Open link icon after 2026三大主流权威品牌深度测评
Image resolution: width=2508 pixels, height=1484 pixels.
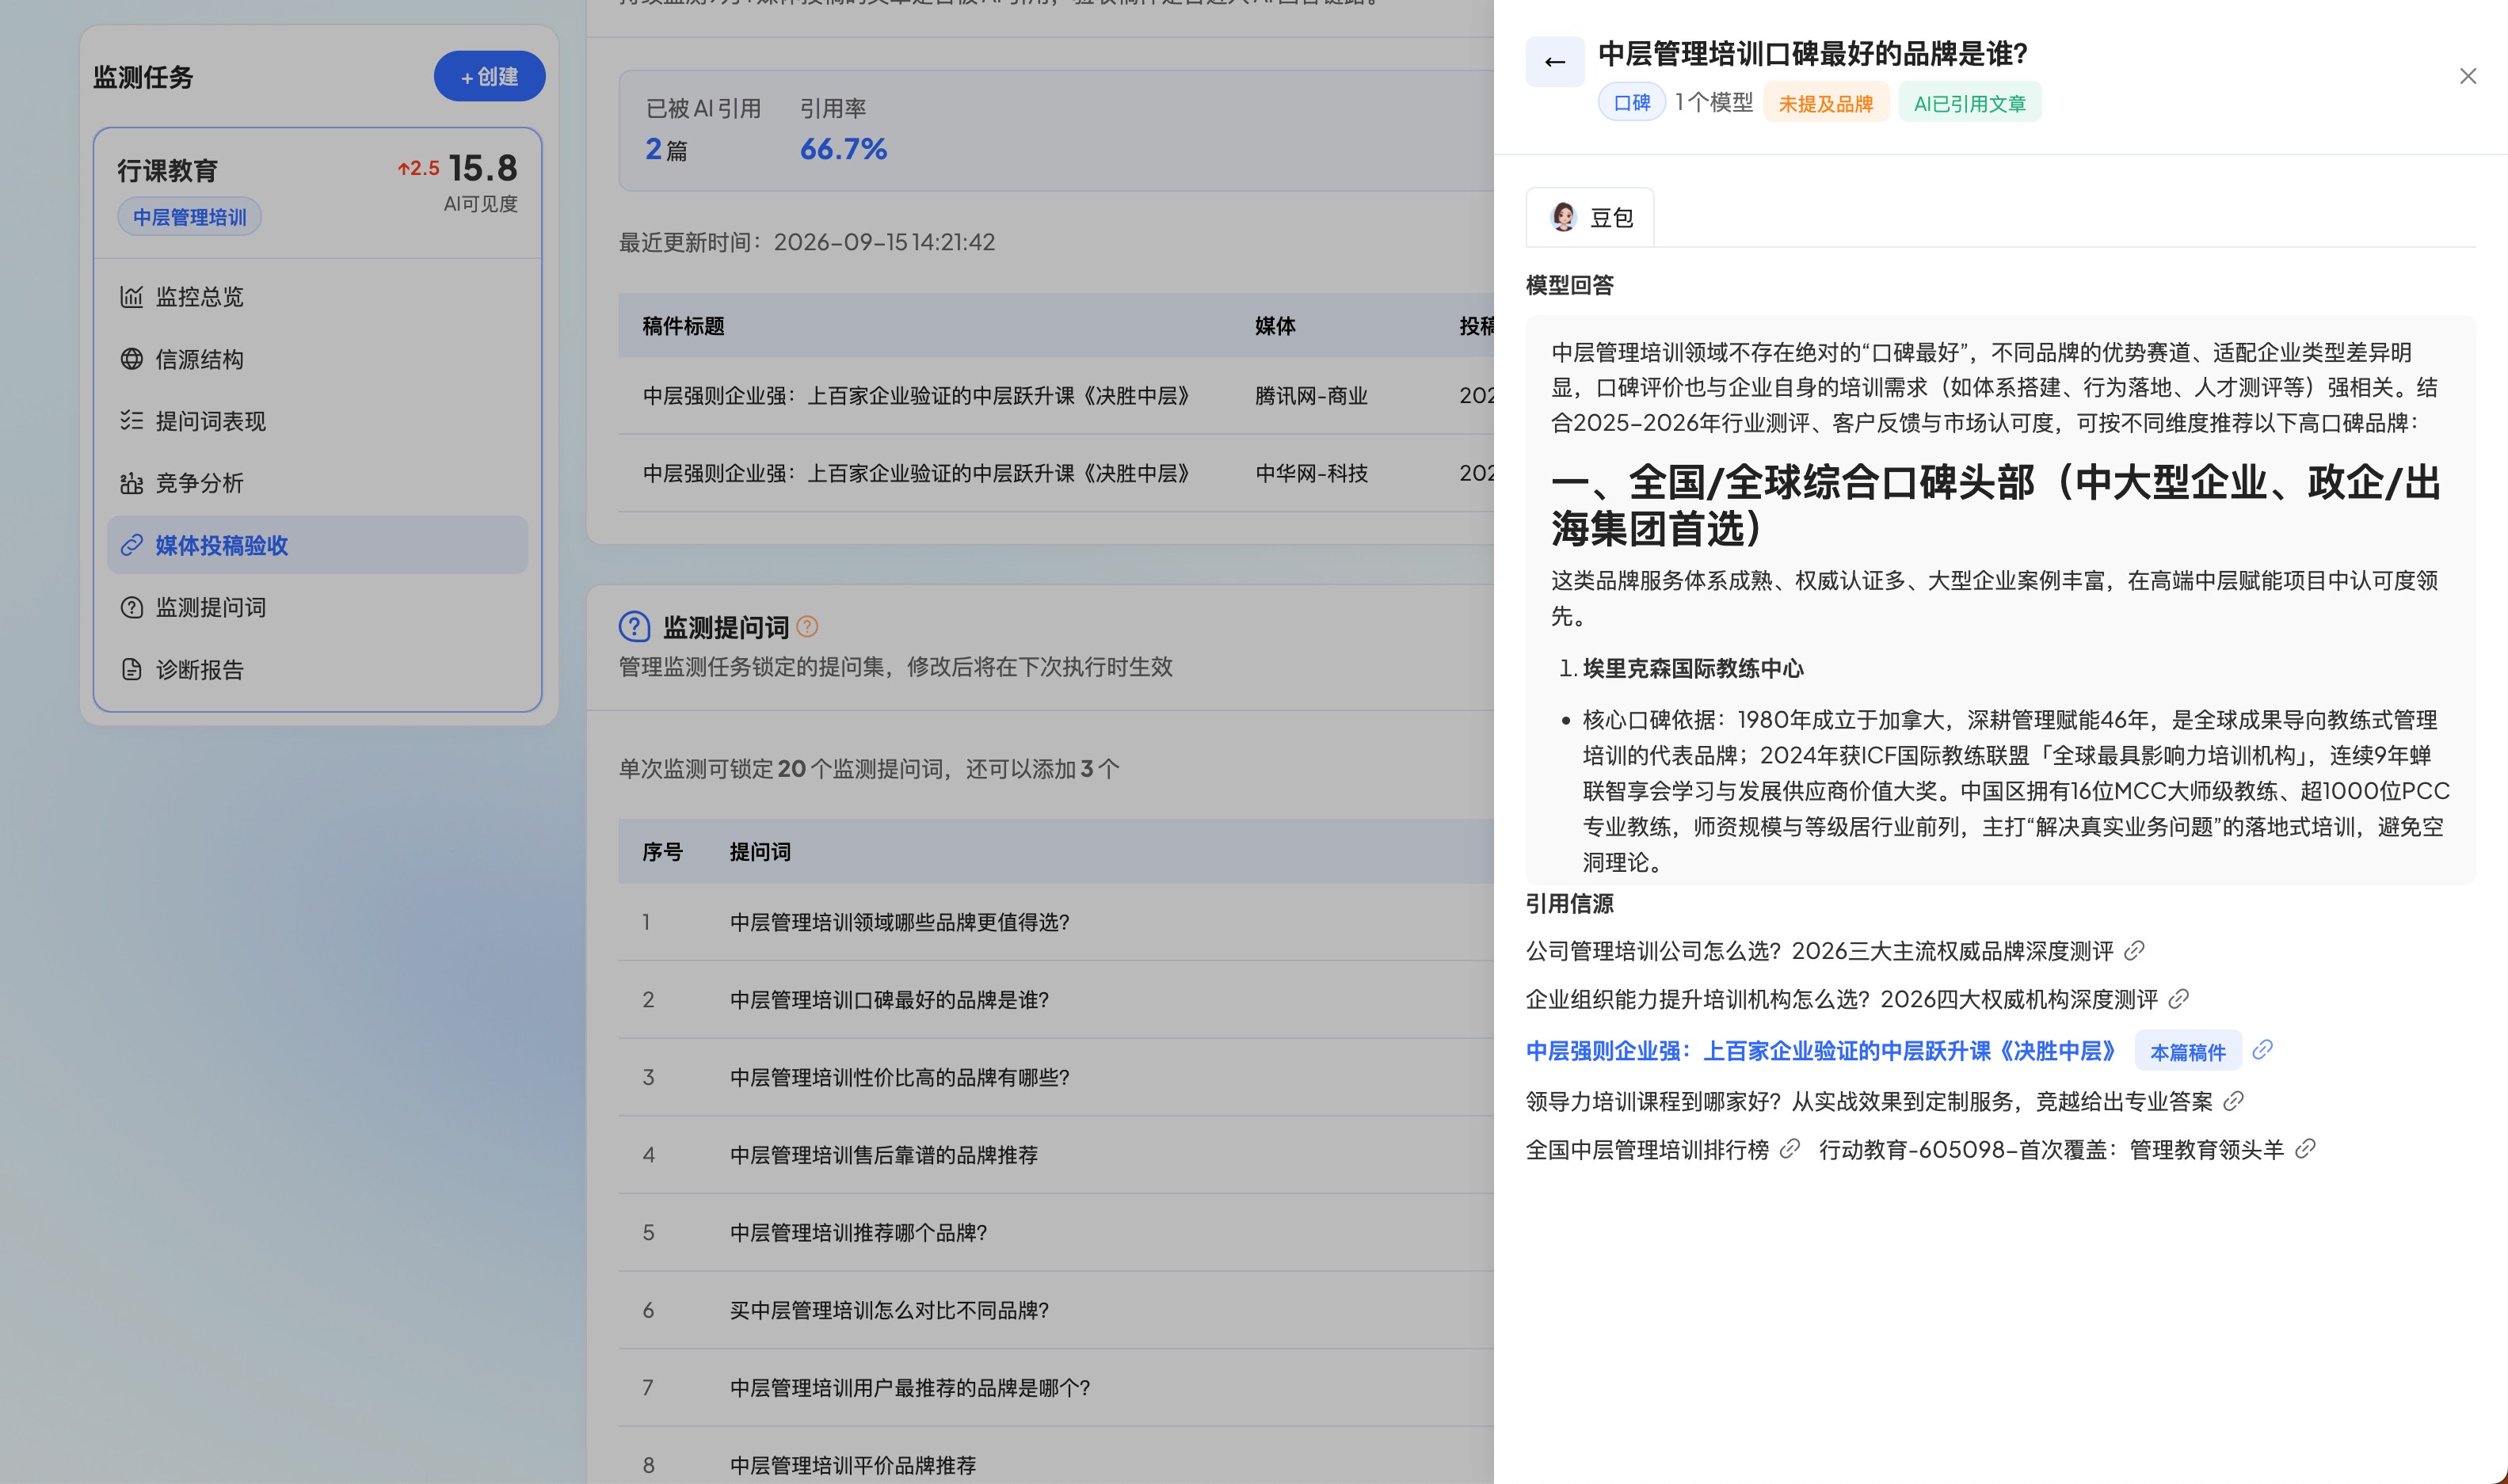2134,950
